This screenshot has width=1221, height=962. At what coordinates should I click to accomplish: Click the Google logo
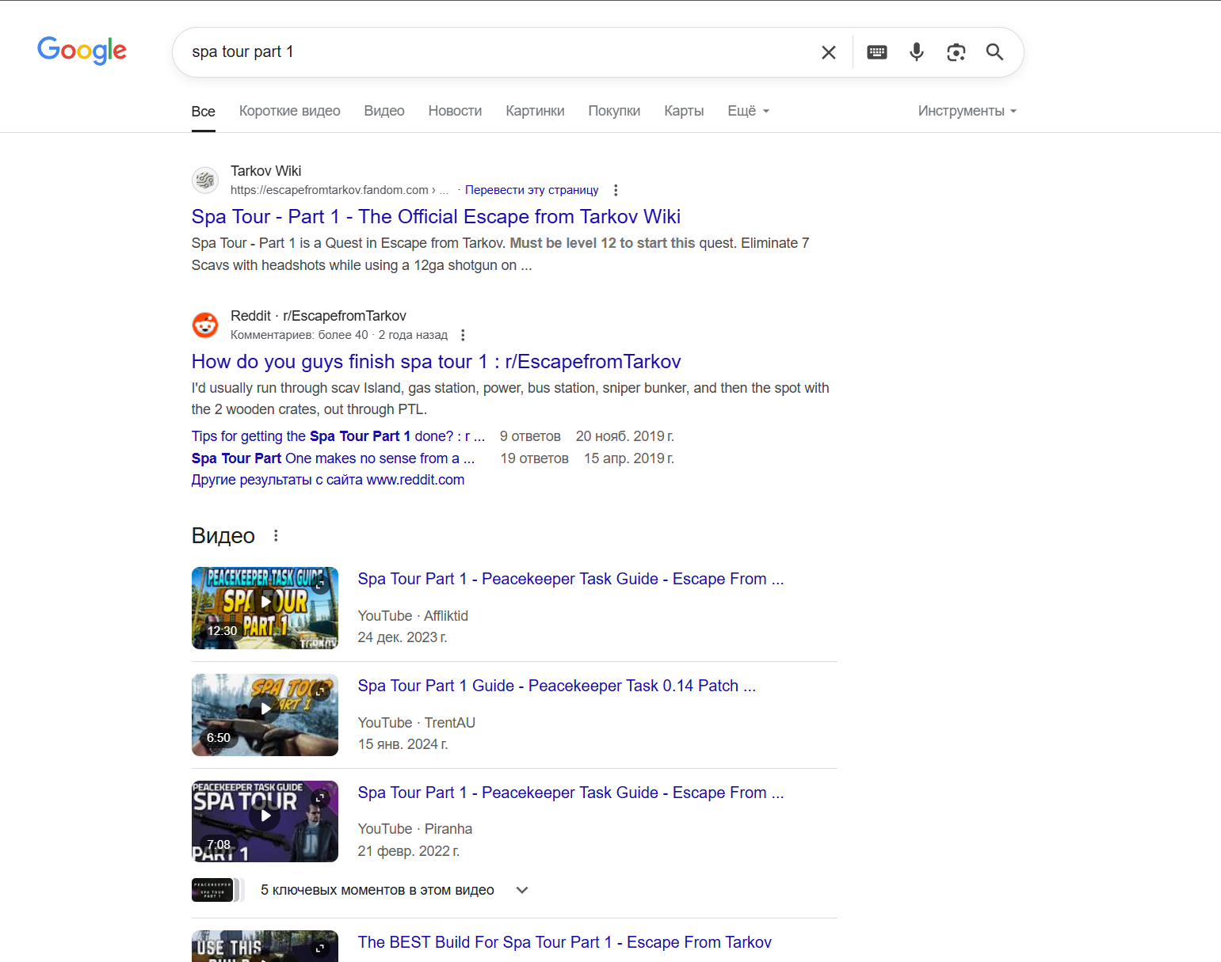pyautogui.click(x=82, y=51)
